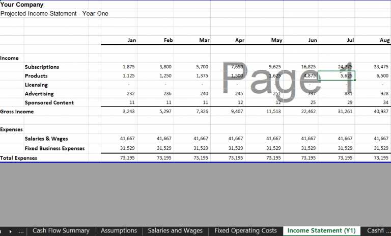Select the Income section label

click(9, 58)
